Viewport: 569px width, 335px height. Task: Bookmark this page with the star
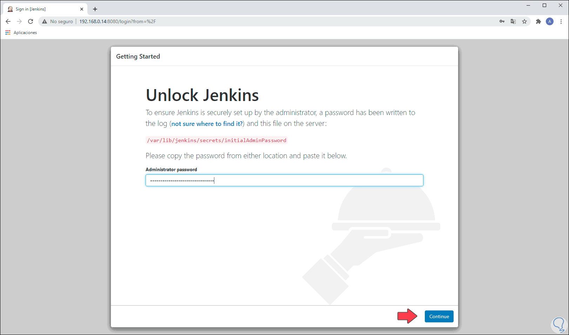point(524,21)
